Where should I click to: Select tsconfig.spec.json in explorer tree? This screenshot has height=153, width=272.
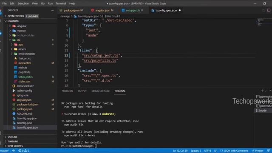(x=27, y=127)
